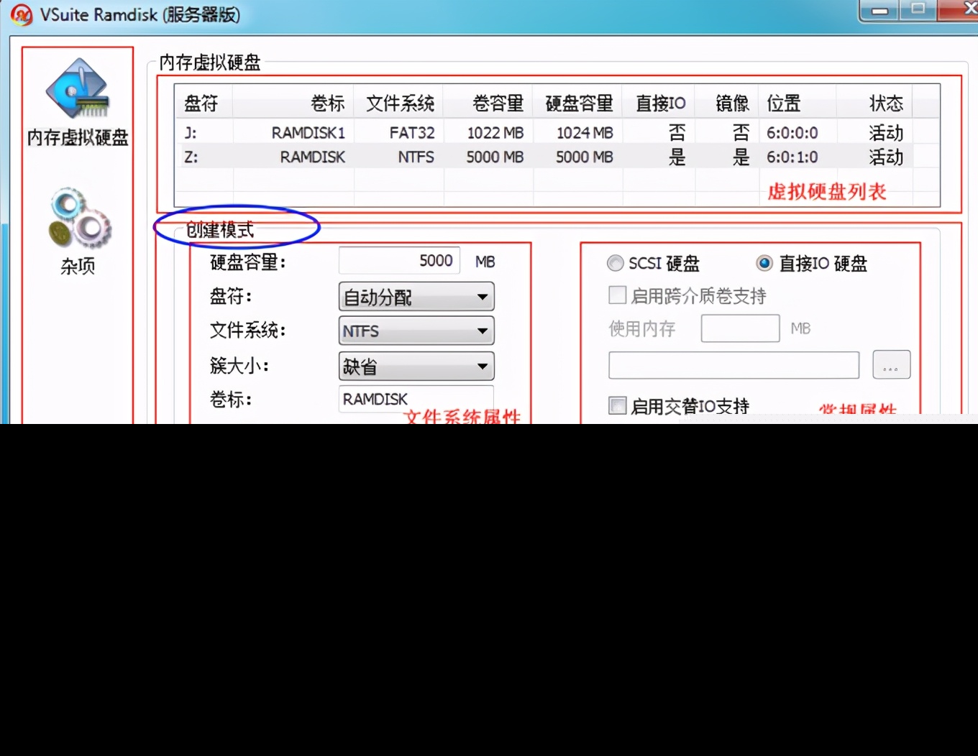
Task: Click the NTFS cell in Z: row
Action: pos(416,157)
